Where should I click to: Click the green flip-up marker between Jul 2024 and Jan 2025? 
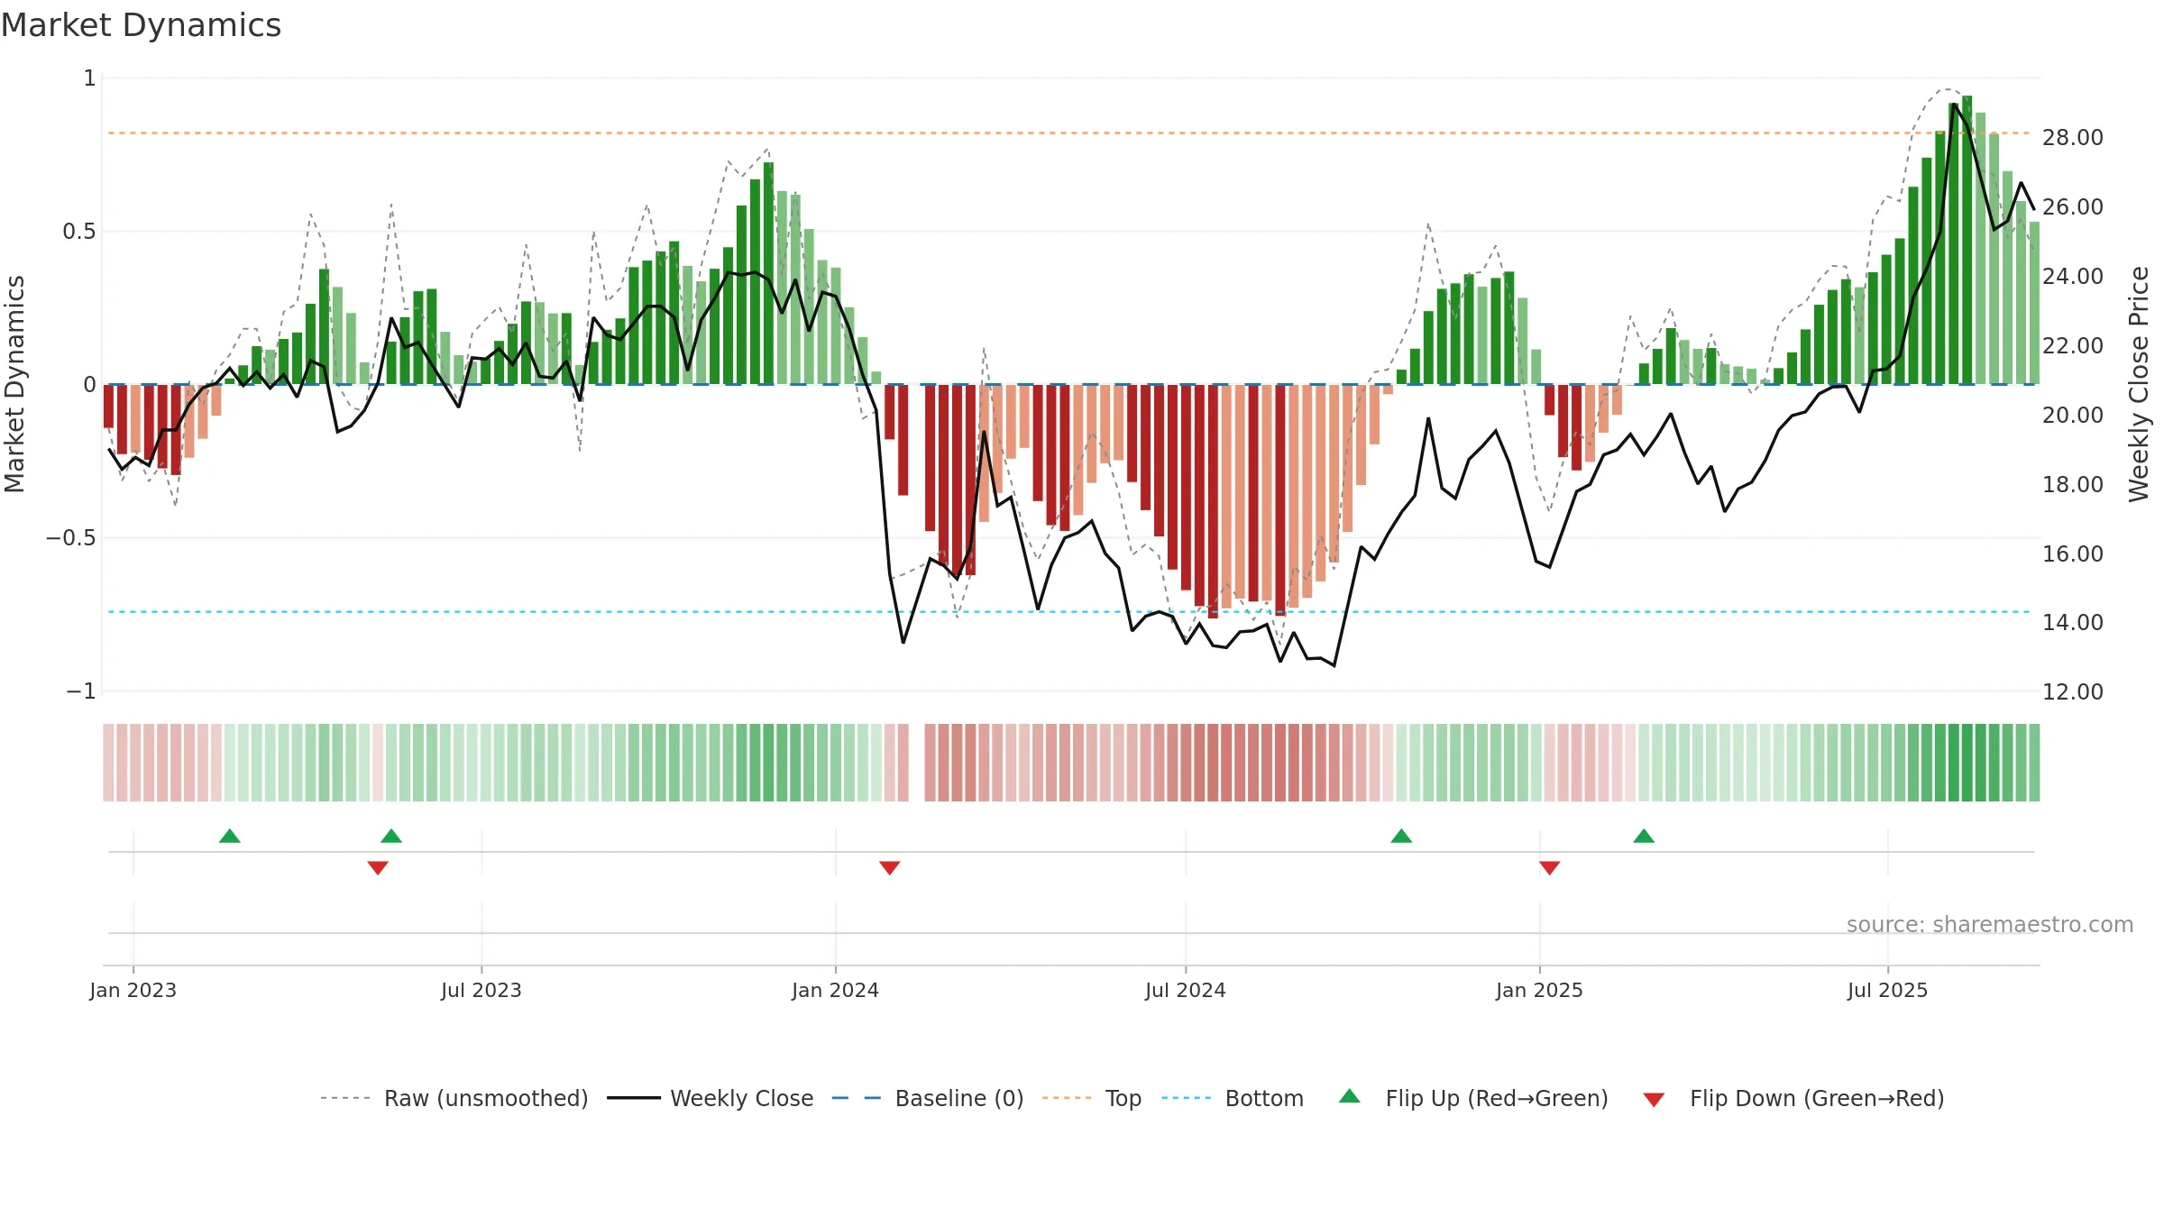point(1401,836)
